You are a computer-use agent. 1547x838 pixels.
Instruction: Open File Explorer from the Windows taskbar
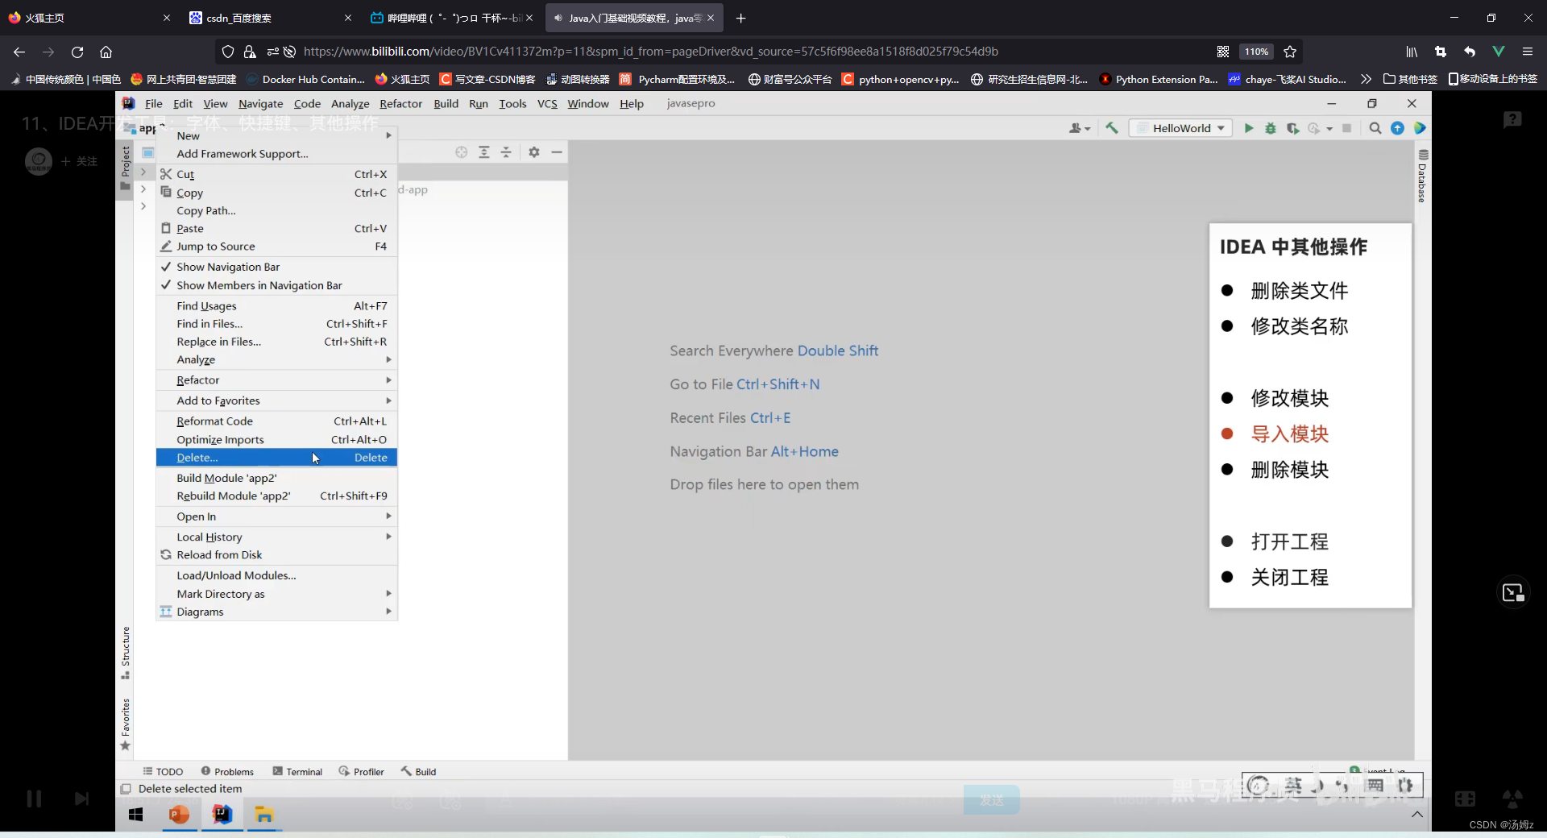(x=264, y=815)
